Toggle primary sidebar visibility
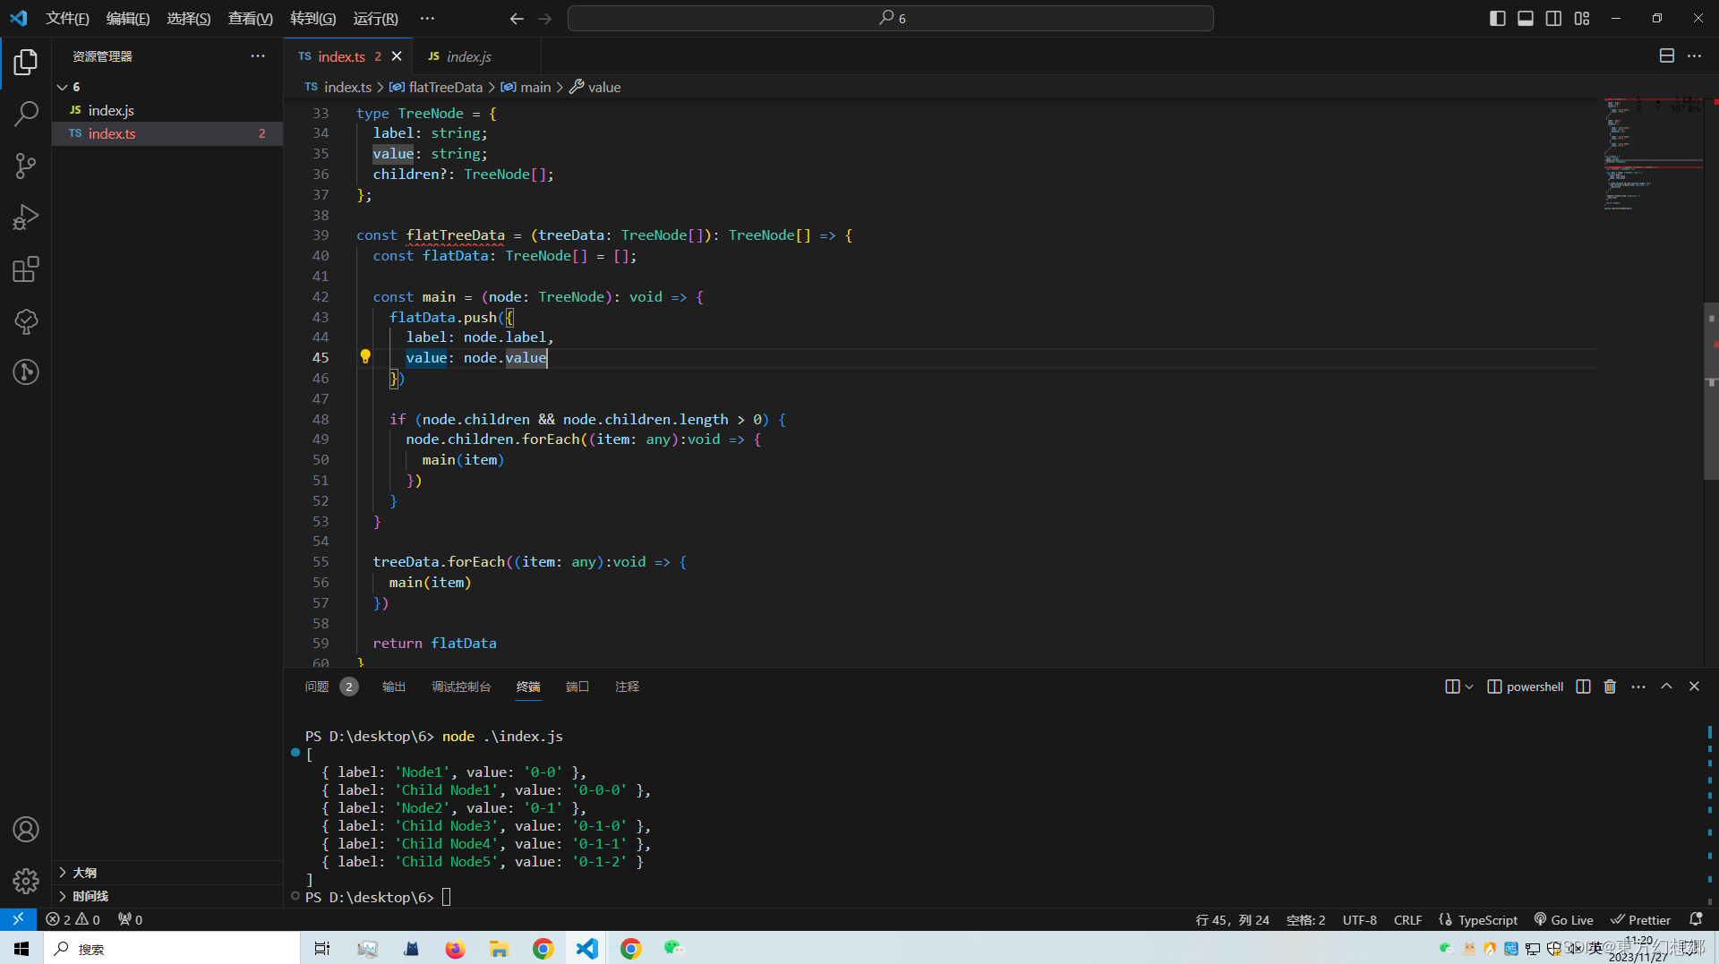The width and height of the screenshot is (1719, 964). coord(1497,18)
